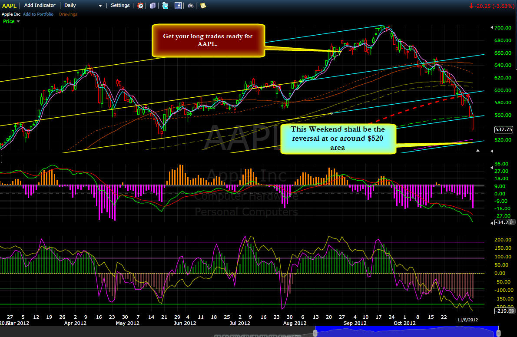This screenshot has height=337, width=517.
Task: Click the AAPL ticker symbol
Action: click(9, 6)
